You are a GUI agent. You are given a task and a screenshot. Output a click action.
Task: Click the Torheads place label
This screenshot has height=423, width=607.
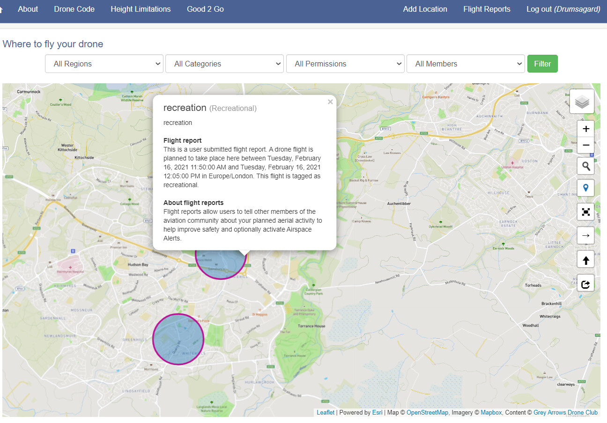[x=533, y=285]
